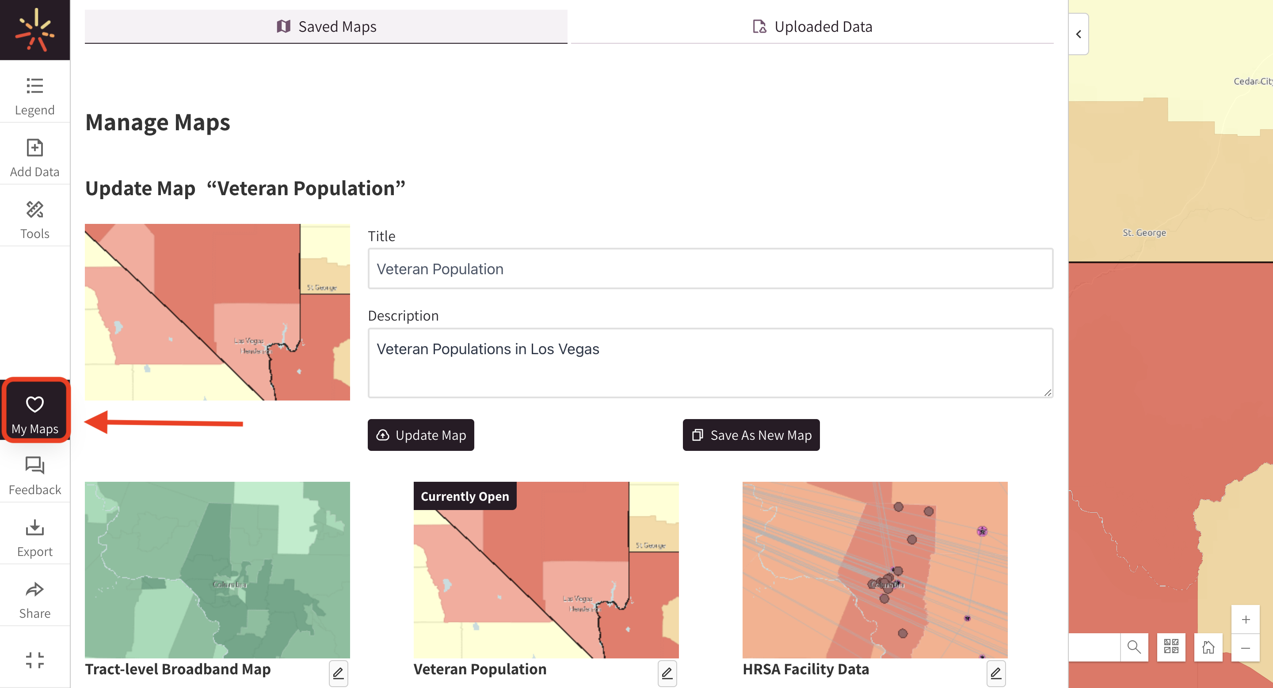Edit the Title field for Veteran Population
The image size is (1273, 688).
710,268
